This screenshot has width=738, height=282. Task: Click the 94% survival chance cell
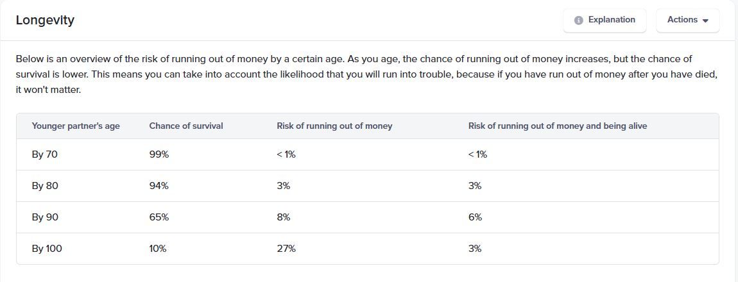159,186
